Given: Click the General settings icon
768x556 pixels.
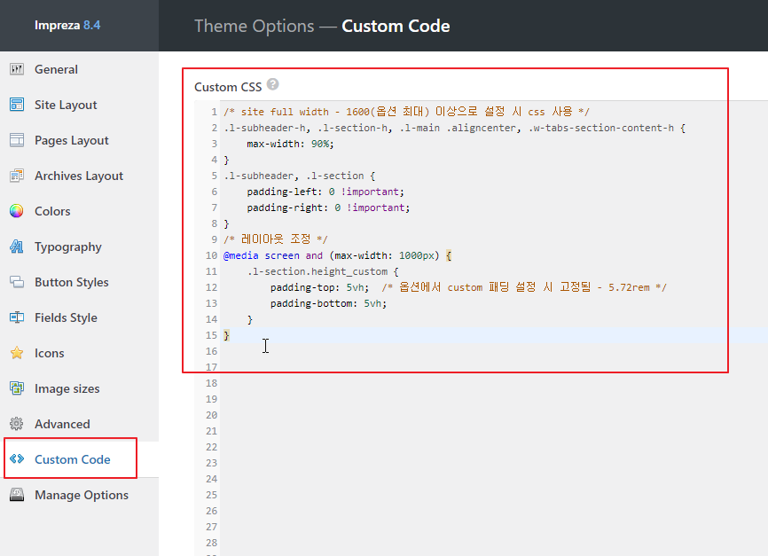Looking at the screenshot, I should click(x=17, y=69).
